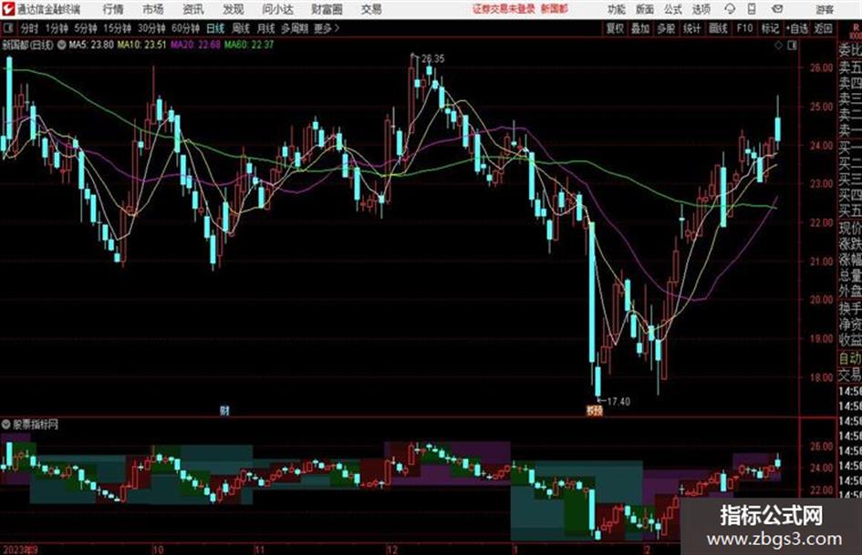Click the 叠加 overlay toolbar button

pos(640,28)
